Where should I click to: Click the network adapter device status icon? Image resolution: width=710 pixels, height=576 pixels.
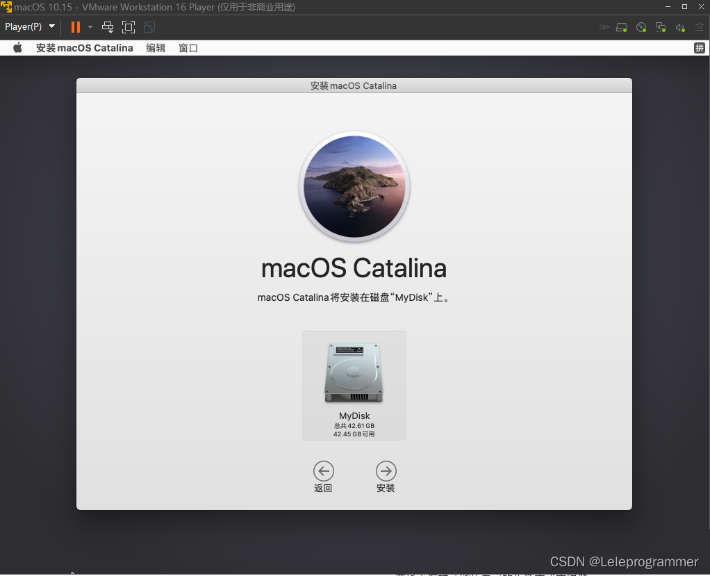[661, 28]
